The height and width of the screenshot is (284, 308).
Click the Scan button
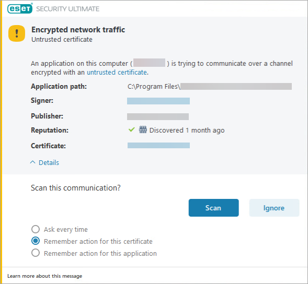click(213, 208)
